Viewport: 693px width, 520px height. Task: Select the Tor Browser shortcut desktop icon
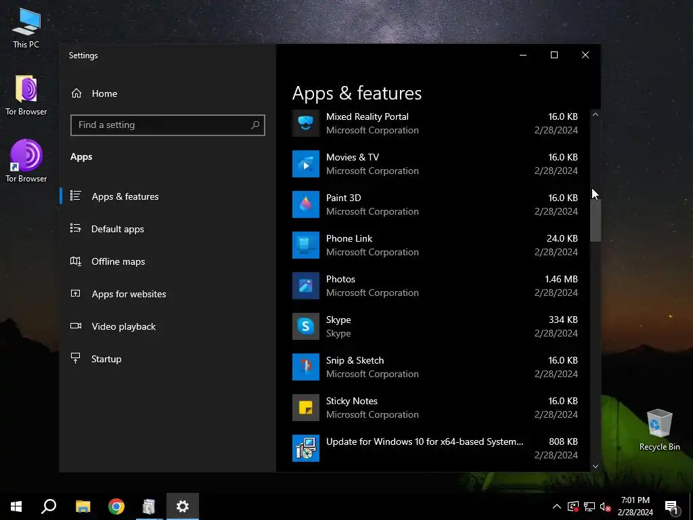26,161
